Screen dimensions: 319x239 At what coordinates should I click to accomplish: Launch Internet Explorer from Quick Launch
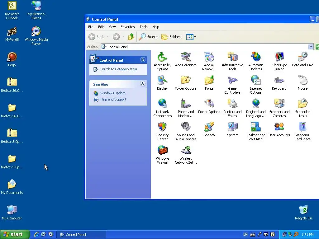click(x=36, y=234)
